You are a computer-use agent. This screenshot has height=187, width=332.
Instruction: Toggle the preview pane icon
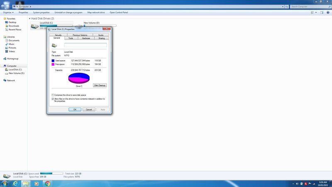(322, 12)
